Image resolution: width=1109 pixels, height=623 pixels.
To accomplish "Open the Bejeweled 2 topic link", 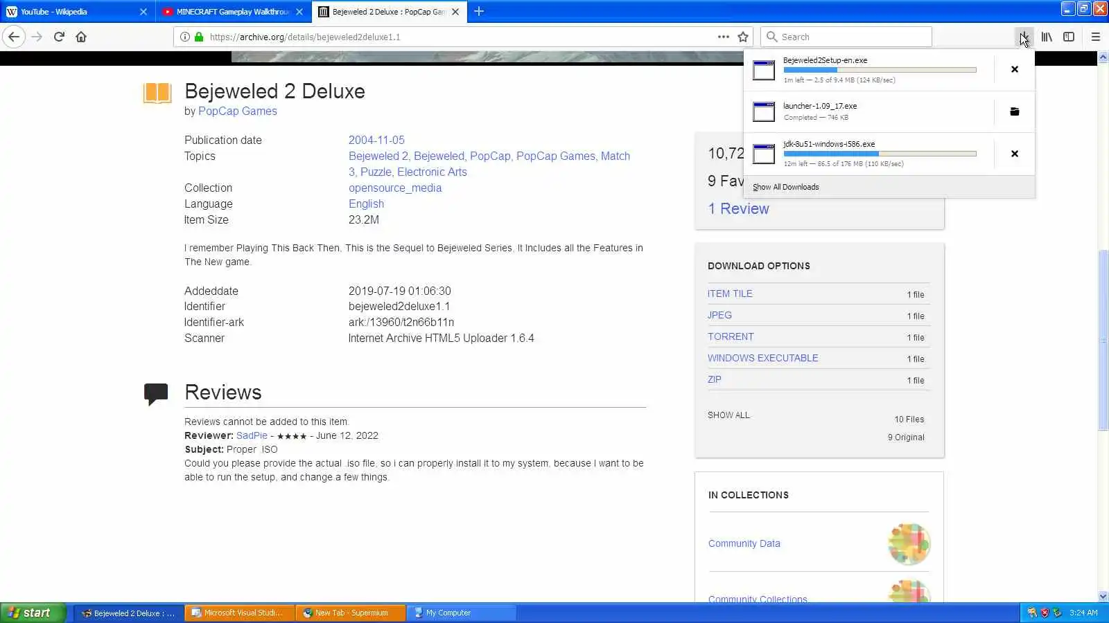I will (x=378, y=156).
